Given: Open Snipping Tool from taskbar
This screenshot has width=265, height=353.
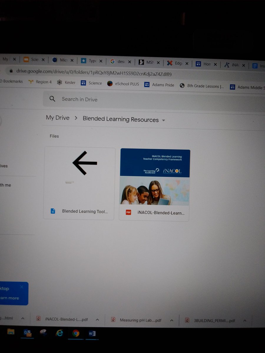Looking at the screenshot, I should pos(44,333).
